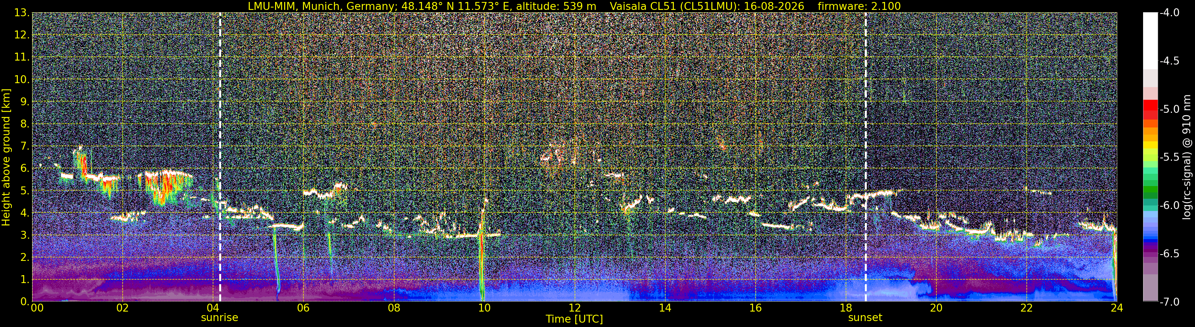Click the white band at the colorbar top
Image resolution: width=1195 pixels, height=327 pixels.
click(x=1150, y=41)
